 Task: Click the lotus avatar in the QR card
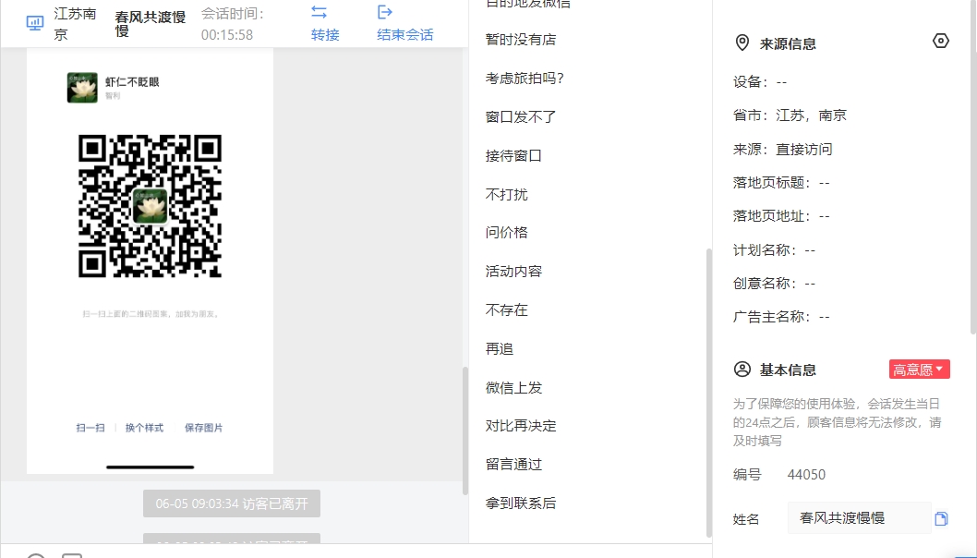coord(82,87)
